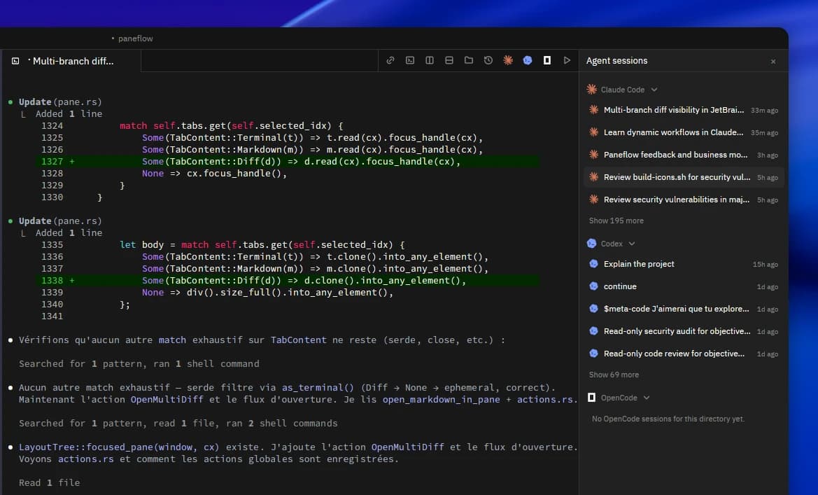Click added line 1327 with TabContent::Diff focus_handle

click(288, 162)
